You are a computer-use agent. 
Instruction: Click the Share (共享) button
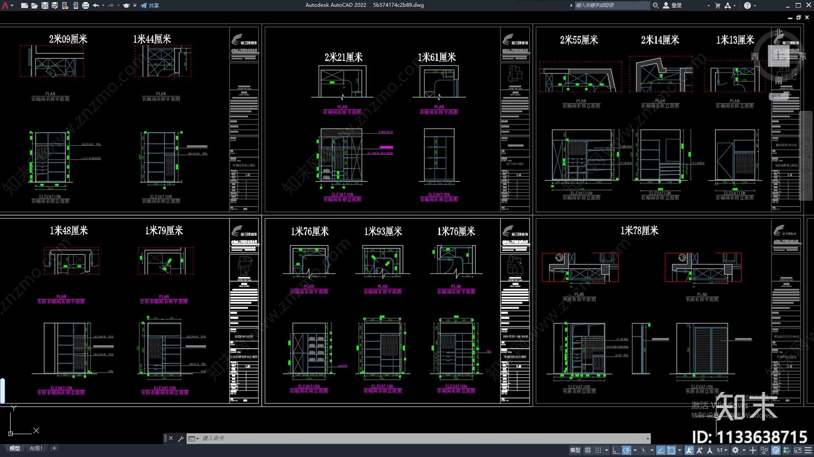150,6
